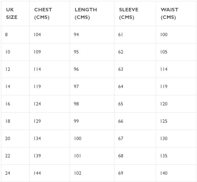197x182 pixels.
Task: Select the CHEST (CMS) column header
Action: click(43, 14)
